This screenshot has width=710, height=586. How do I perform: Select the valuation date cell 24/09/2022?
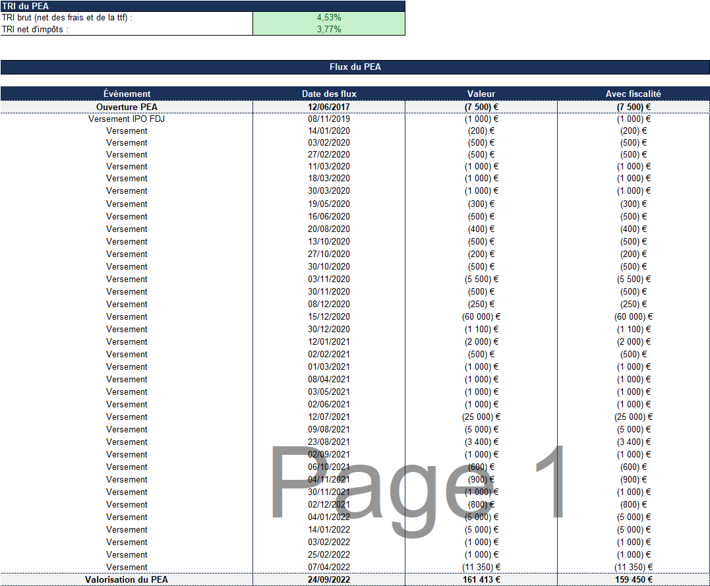[329, 579]
